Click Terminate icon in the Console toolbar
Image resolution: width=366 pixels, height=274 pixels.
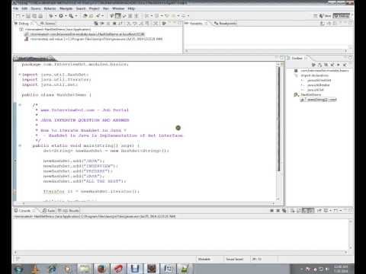pos(271,211)
